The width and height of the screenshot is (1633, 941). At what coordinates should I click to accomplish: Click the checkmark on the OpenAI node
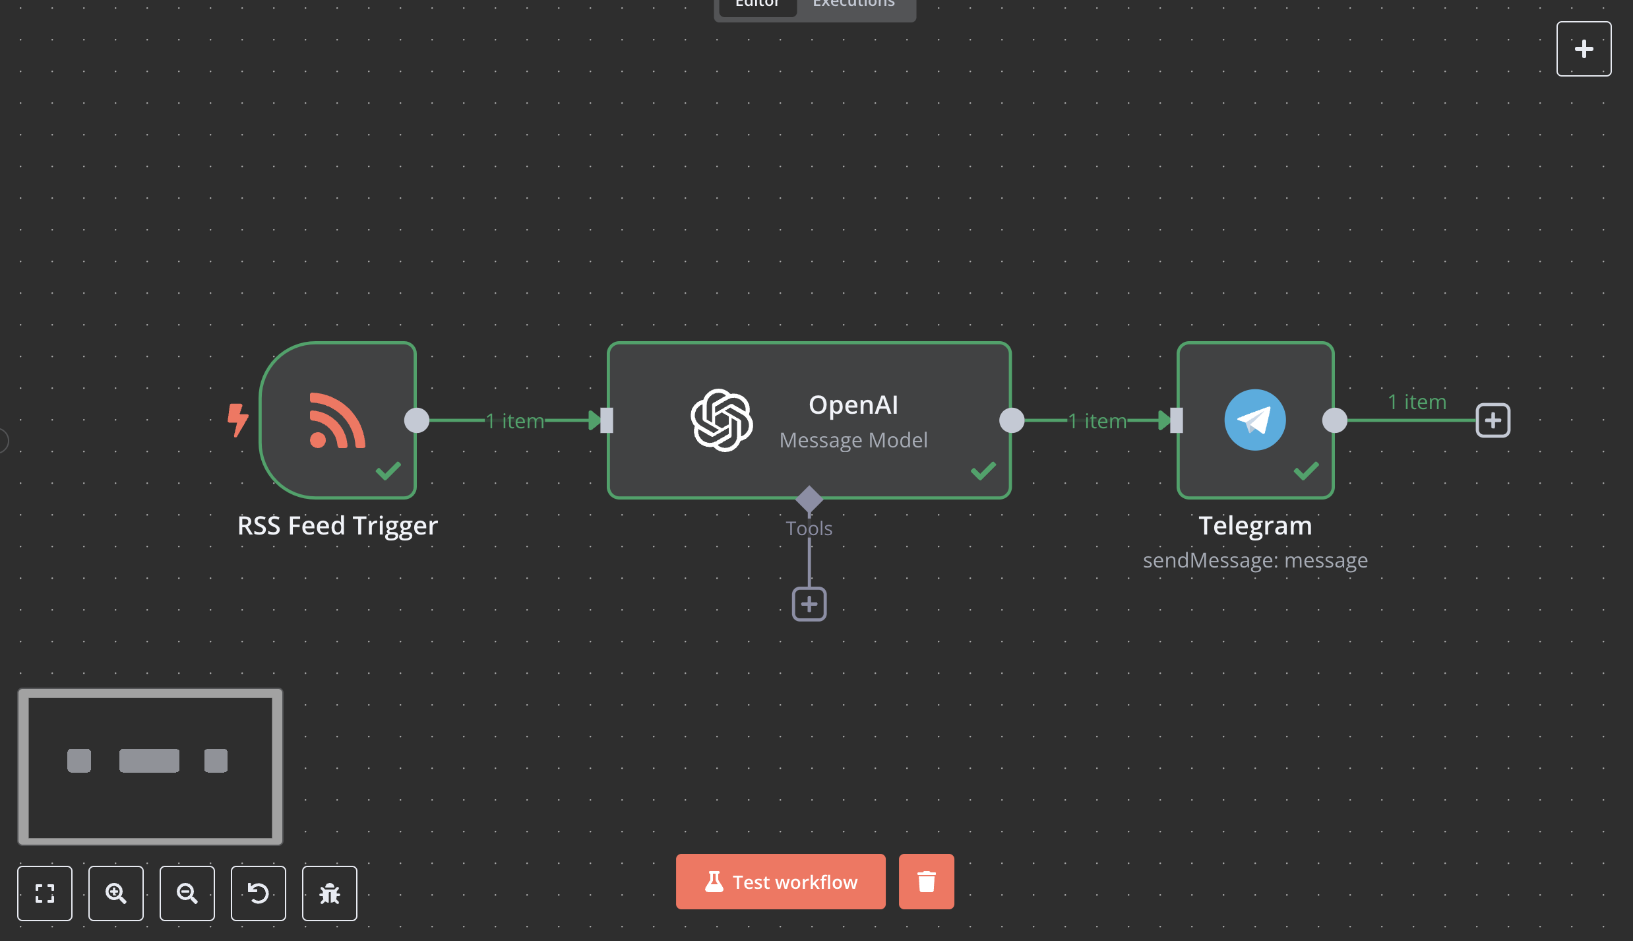click(x=982, y=470)
